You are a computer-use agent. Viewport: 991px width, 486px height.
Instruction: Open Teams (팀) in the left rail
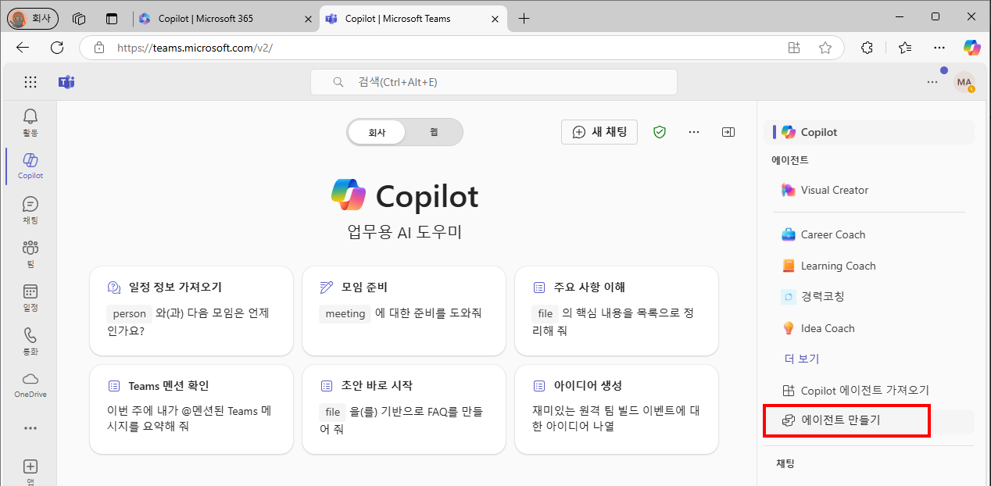[30, 253]
